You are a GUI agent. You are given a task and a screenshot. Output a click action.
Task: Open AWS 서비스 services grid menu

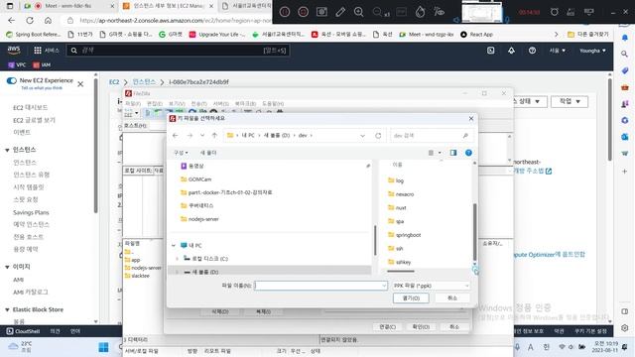click(x=47, y=51)
